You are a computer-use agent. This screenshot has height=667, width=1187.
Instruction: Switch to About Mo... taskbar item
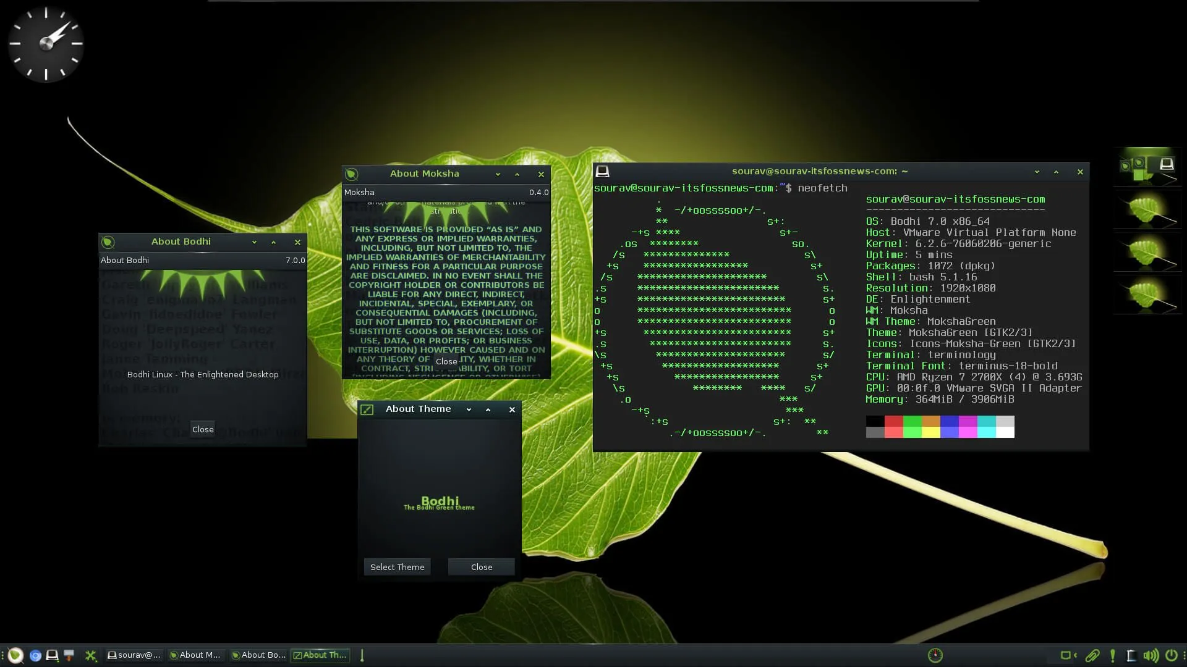pos(195,655)
